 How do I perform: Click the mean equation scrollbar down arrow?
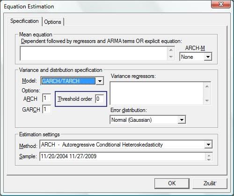click(171, 57)
